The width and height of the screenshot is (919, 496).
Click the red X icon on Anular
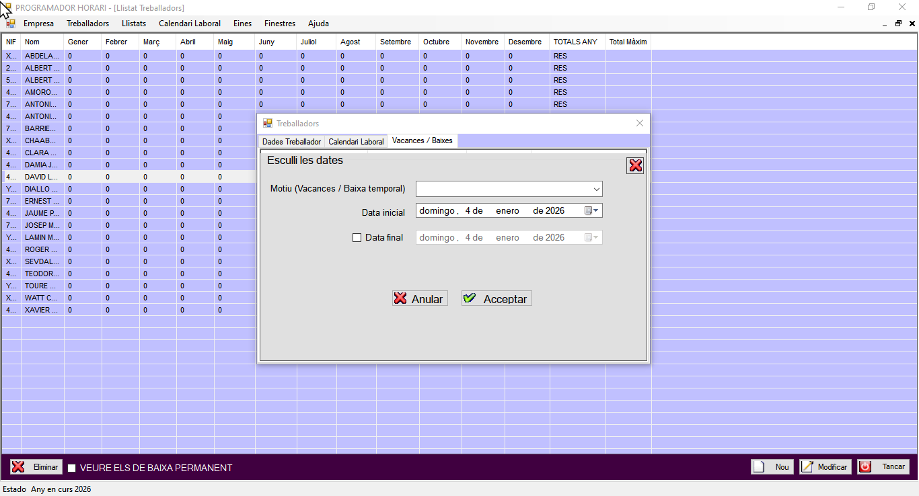(x=401, y=298)
